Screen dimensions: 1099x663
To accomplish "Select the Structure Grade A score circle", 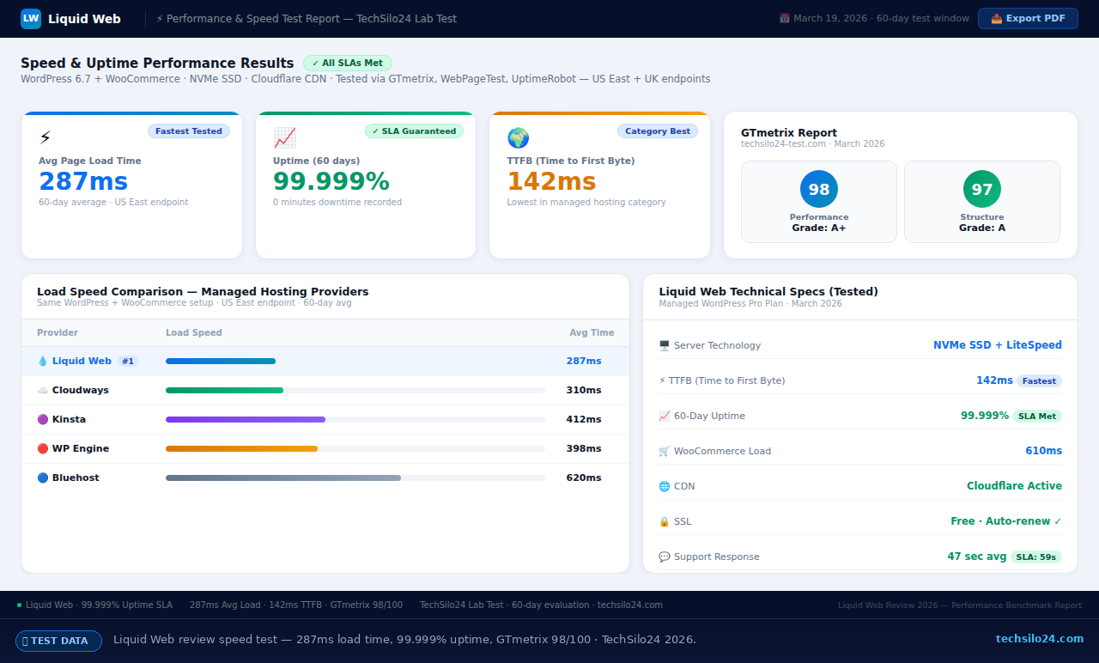I will (981, 188).
